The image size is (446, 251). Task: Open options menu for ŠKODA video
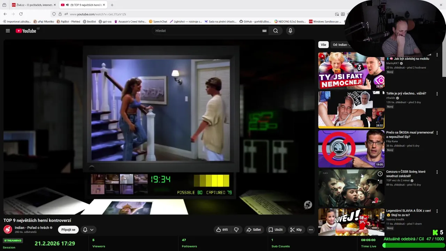[x=437, y=133]
